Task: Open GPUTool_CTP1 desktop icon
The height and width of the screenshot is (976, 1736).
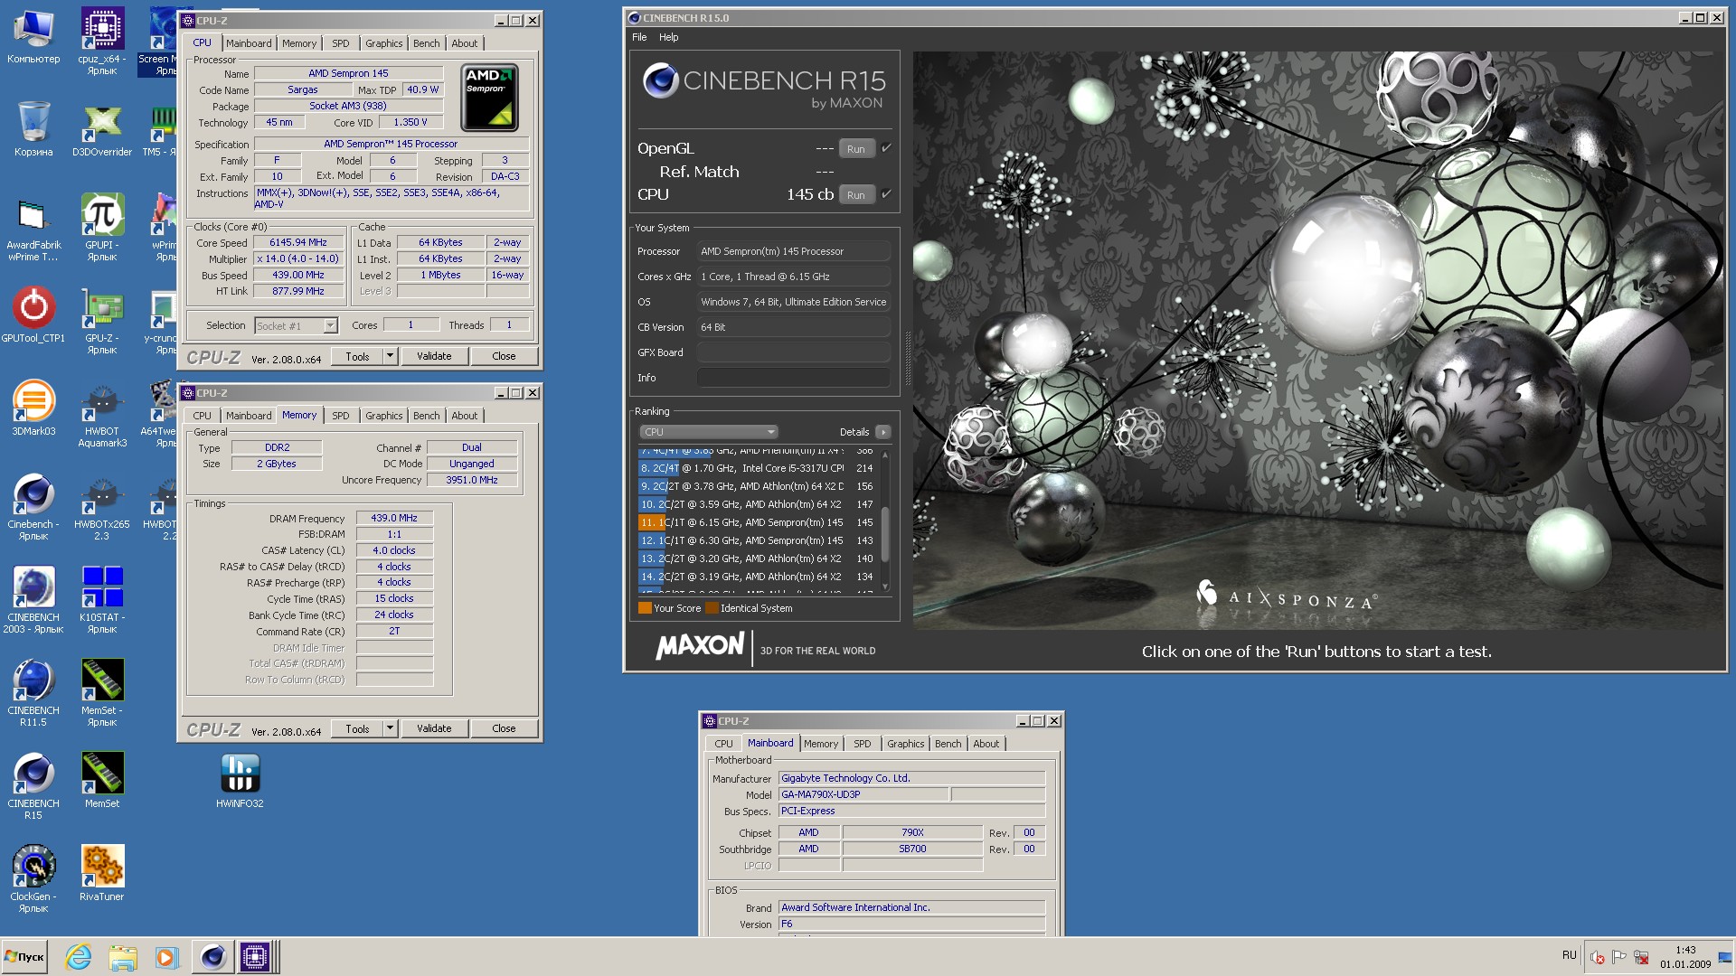Action: click(x=33, y=314)
